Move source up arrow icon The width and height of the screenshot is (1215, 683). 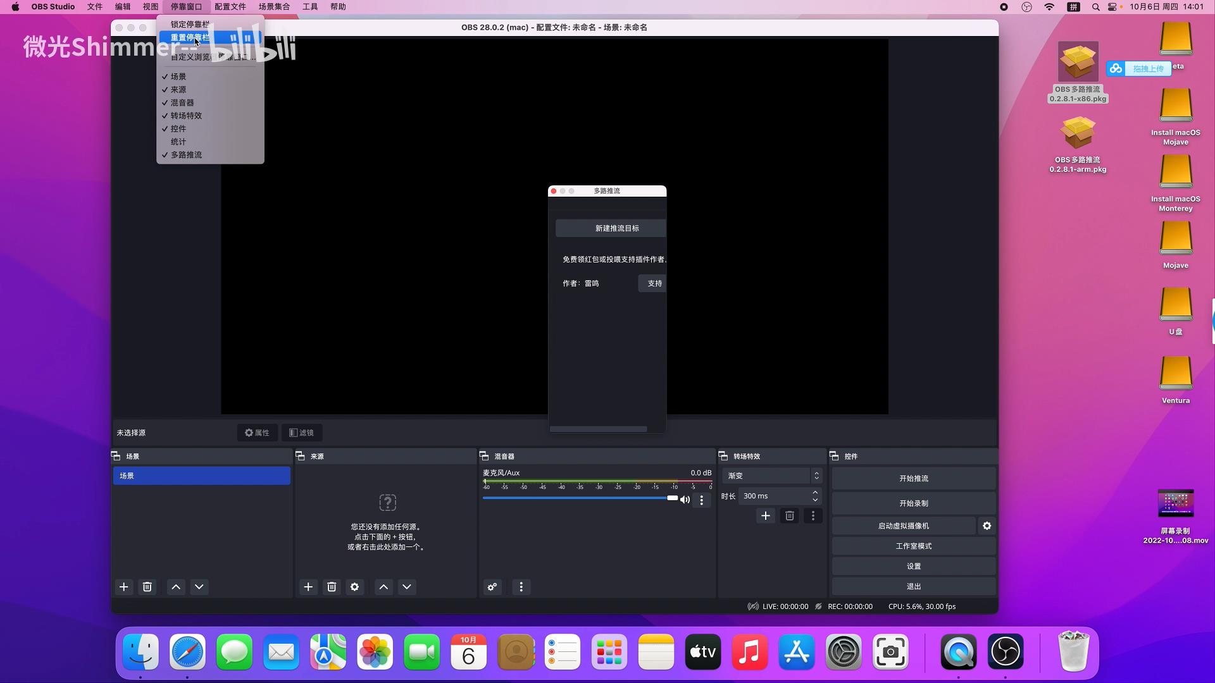click(383, 587)
